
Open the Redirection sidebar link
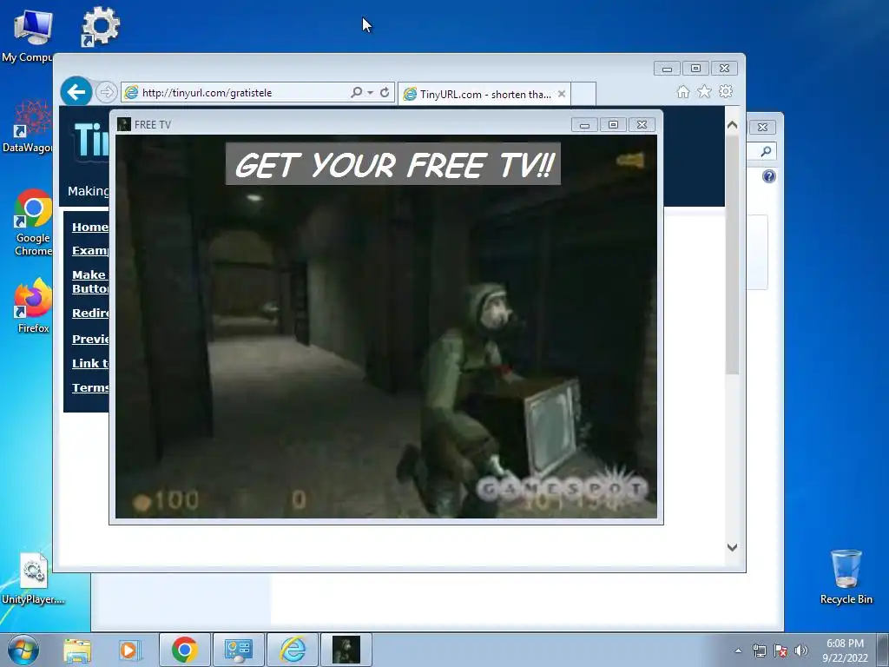[x=90, y=313]
